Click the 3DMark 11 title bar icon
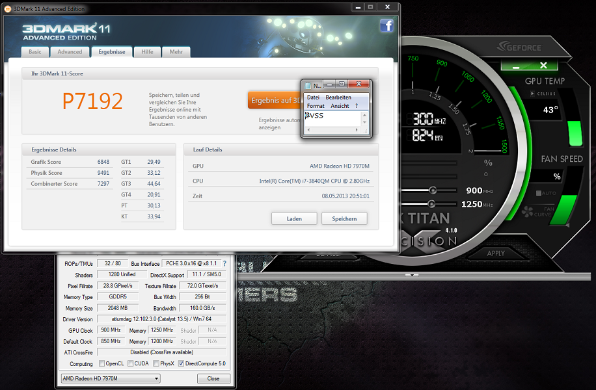This screenshot has height=390, width=596. point(8,8)
